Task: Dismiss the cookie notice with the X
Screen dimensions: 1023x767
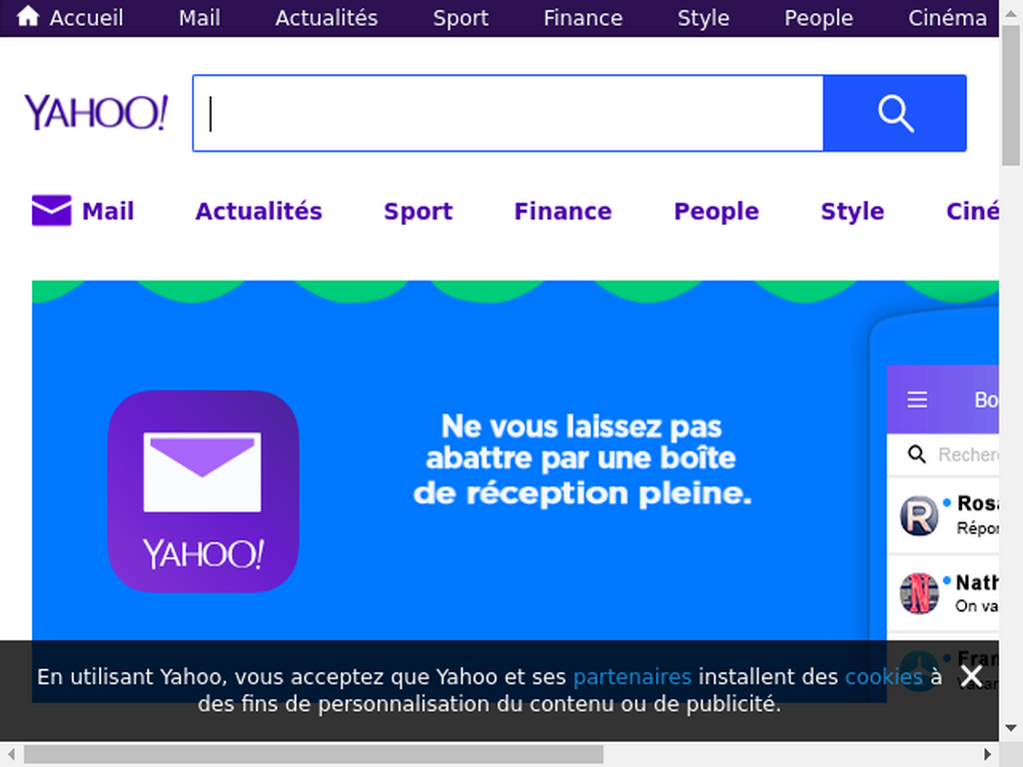Action: (x=971, y=676)
